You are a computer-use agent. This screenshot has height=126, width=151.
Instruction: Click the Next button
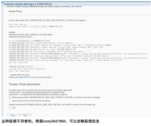click(x=25, y=115)
